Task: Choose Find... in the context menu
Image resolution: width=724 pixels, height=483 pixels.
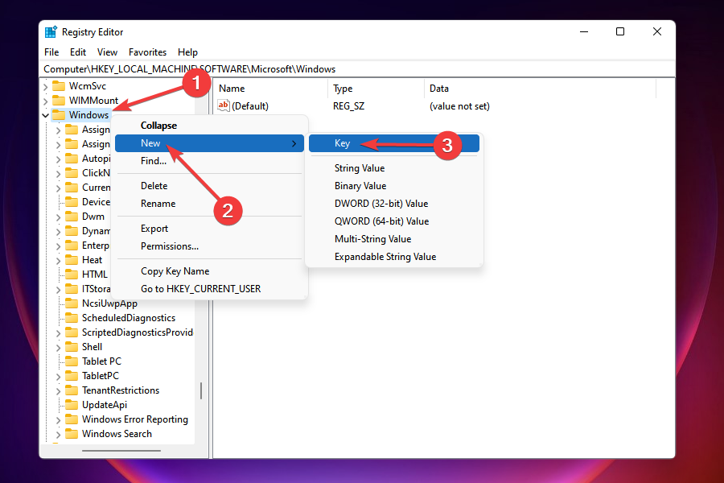Action: pyautogui.click(x=209, y=161)
